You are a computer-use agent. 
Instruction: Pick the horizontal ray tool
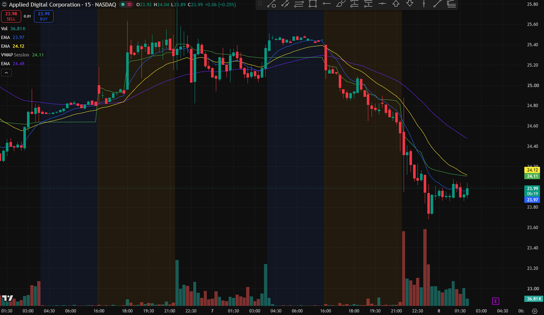pyautogui.click(x=327, y=5)
